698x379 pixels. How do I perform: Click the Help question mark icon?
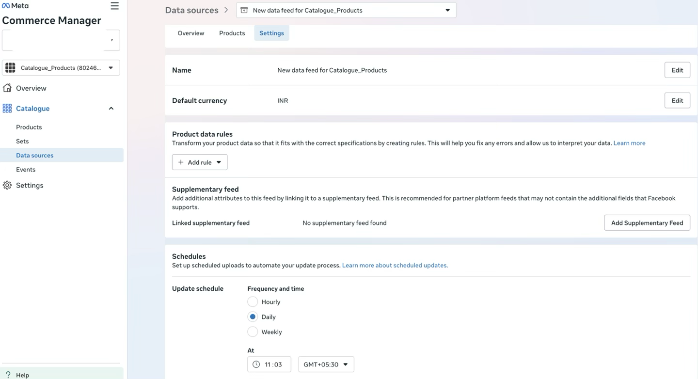coord(8,375)
